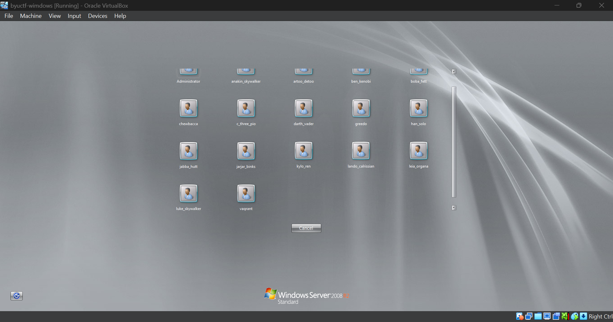This screenshot has height=322, width=613.
Task: Click the ben_kenobi account label
Action: coord(361,81)
